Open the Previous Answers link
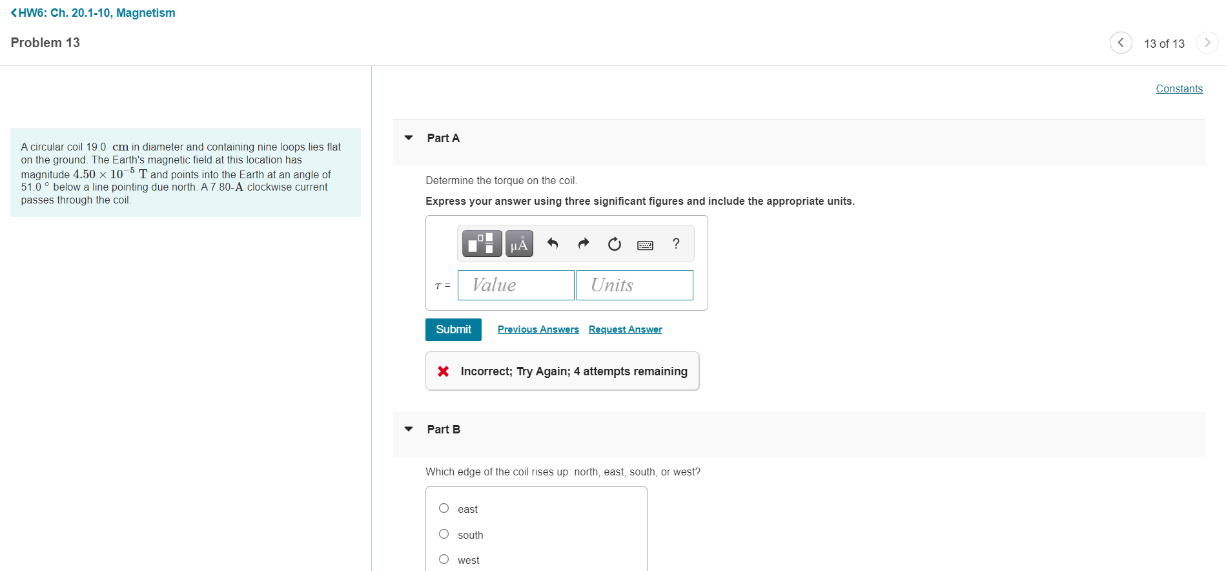This screenshot has height=571, width=1226. click(x=538, y=329)
